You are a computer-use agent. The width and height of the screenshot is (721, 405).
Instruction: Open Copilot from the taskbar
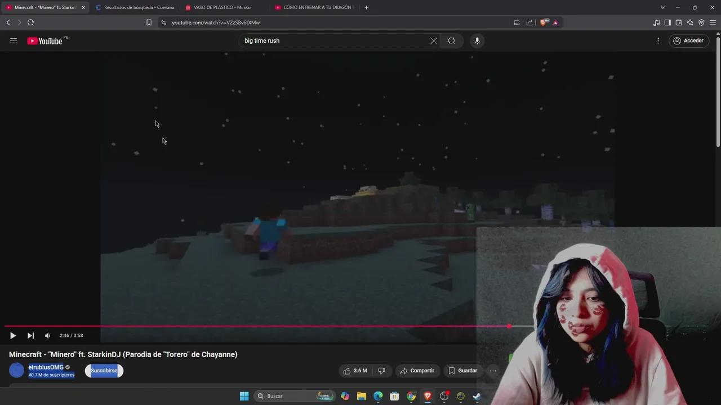click(x=345, y=396)
